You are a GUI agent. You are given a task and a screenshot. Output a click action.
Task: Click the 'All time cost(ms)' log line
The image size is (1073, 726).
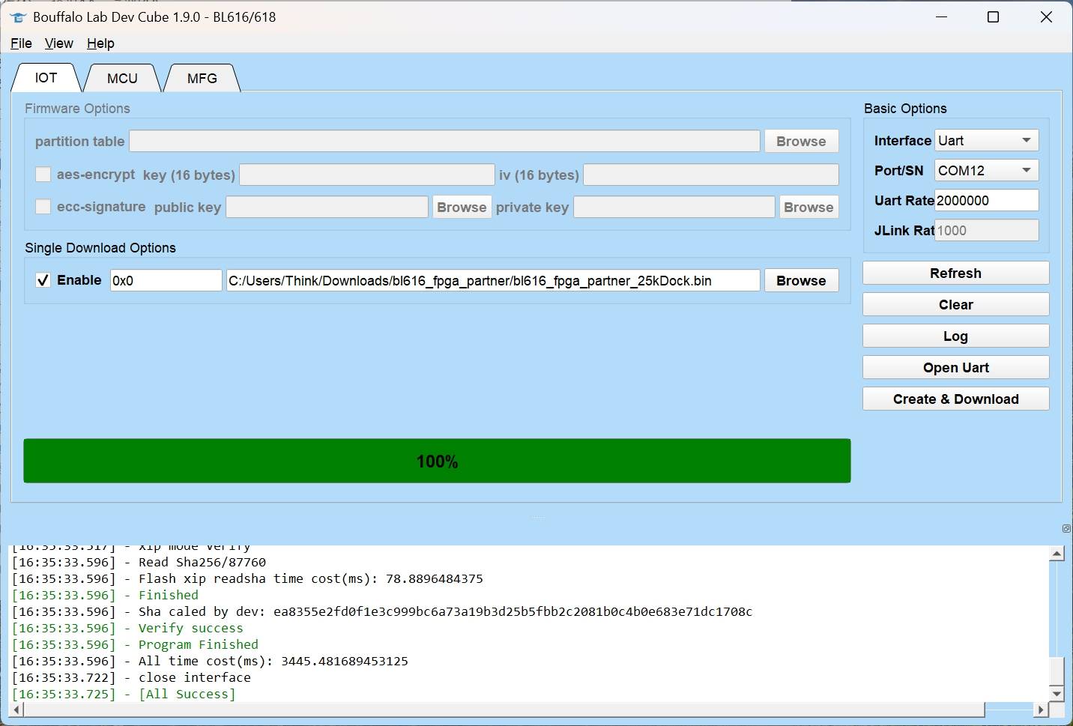[x=210, y=661]
